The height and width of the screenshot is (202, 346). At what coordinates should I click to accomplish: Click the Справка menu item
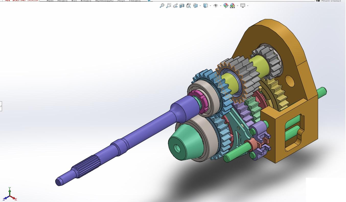pos(135,1)
